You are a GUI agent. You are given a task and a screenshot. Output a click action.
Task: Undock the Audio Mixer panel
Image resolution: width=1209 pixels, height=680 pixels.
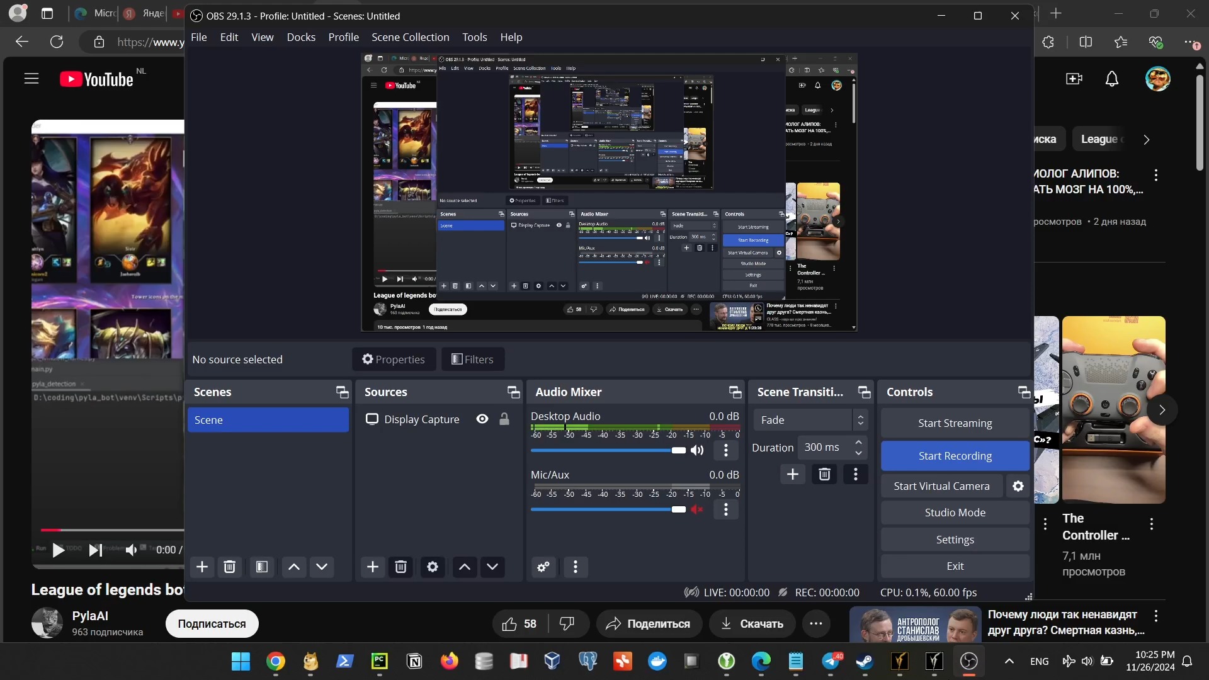click(735, 392)
